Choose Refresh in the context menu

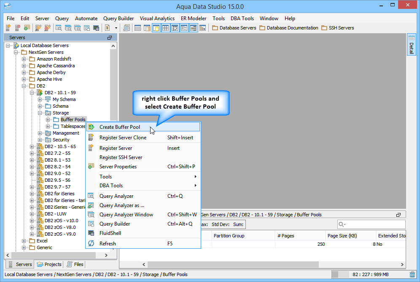143,244
